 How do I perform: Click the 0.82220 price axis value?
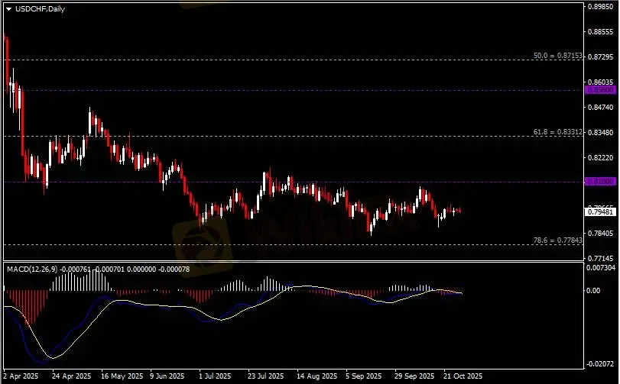(x=601, y=158)
